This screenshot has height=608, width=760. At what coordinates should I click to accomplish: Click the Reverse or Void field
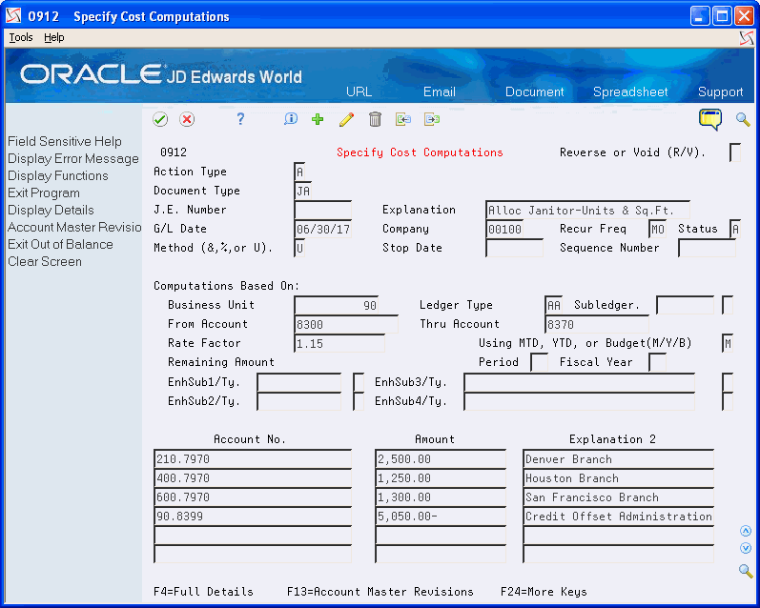point(735,152)
